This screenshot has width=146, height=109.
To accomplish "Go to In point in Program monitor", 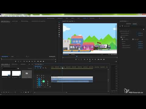I will coord(85,59).
